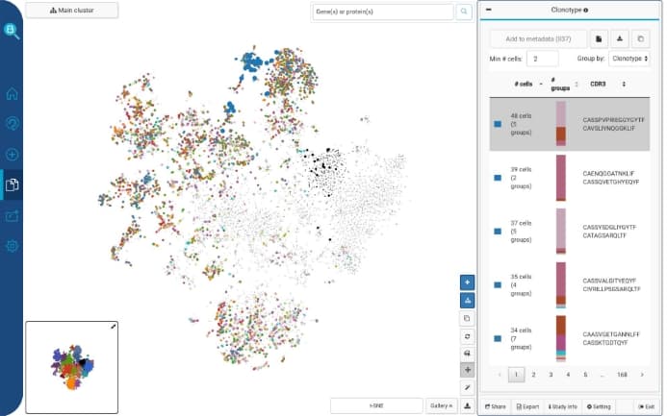Expand the Gallery menu
The width and height of the screenshot is (667, 416).
442,405
